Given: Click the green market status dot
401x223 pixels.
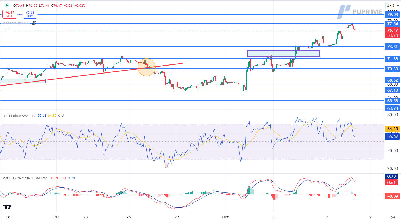Looking at the screenshot, I should (x=7, y=5).
